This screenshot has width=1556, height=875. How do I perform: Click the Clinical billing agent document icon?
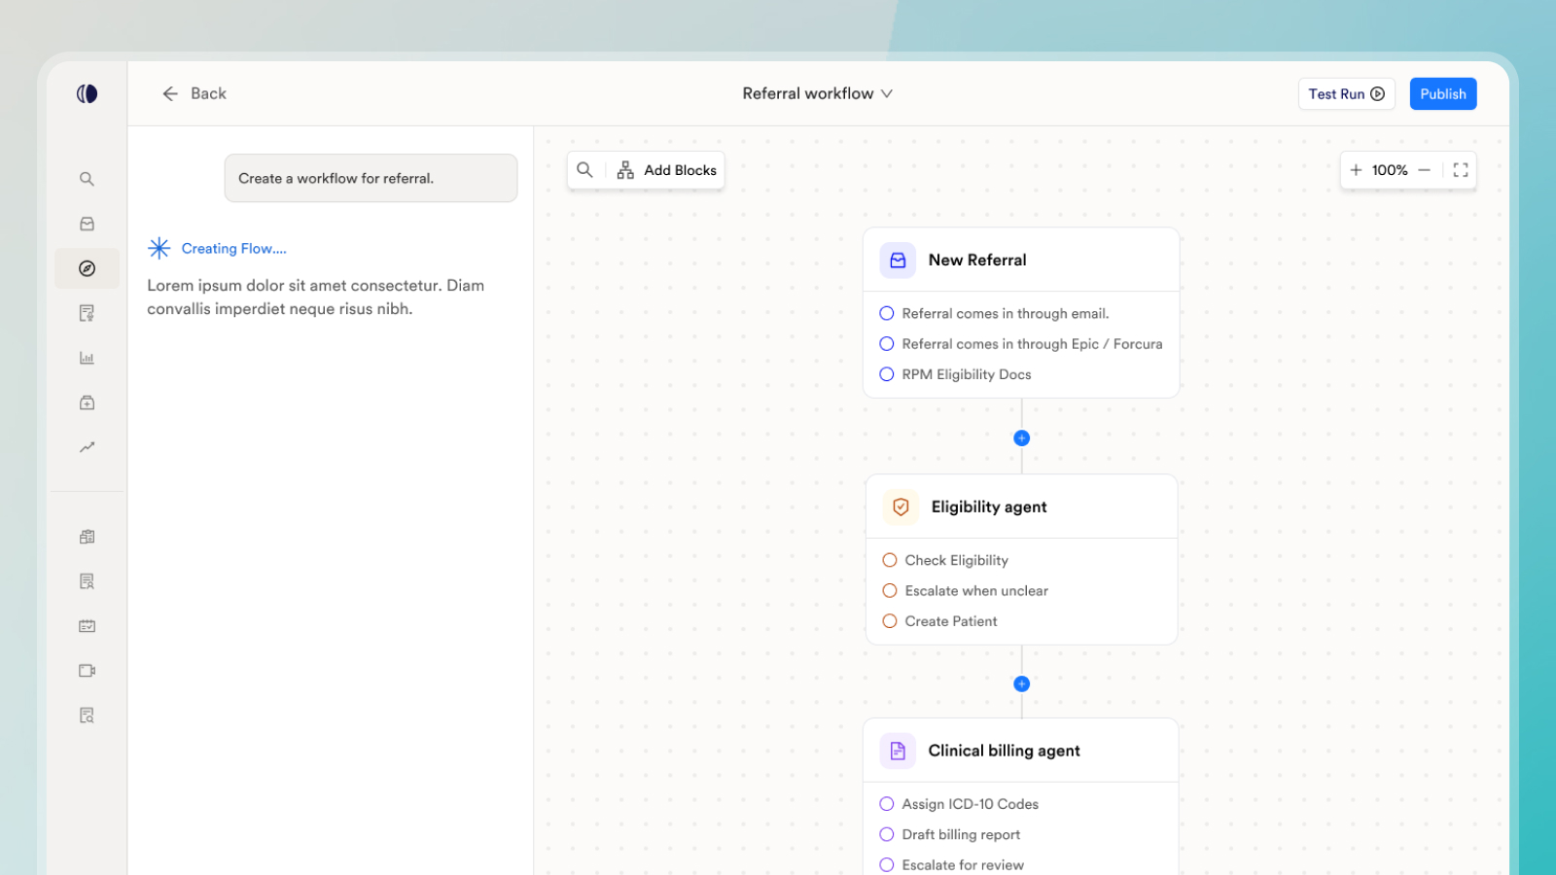click(898, 751)
